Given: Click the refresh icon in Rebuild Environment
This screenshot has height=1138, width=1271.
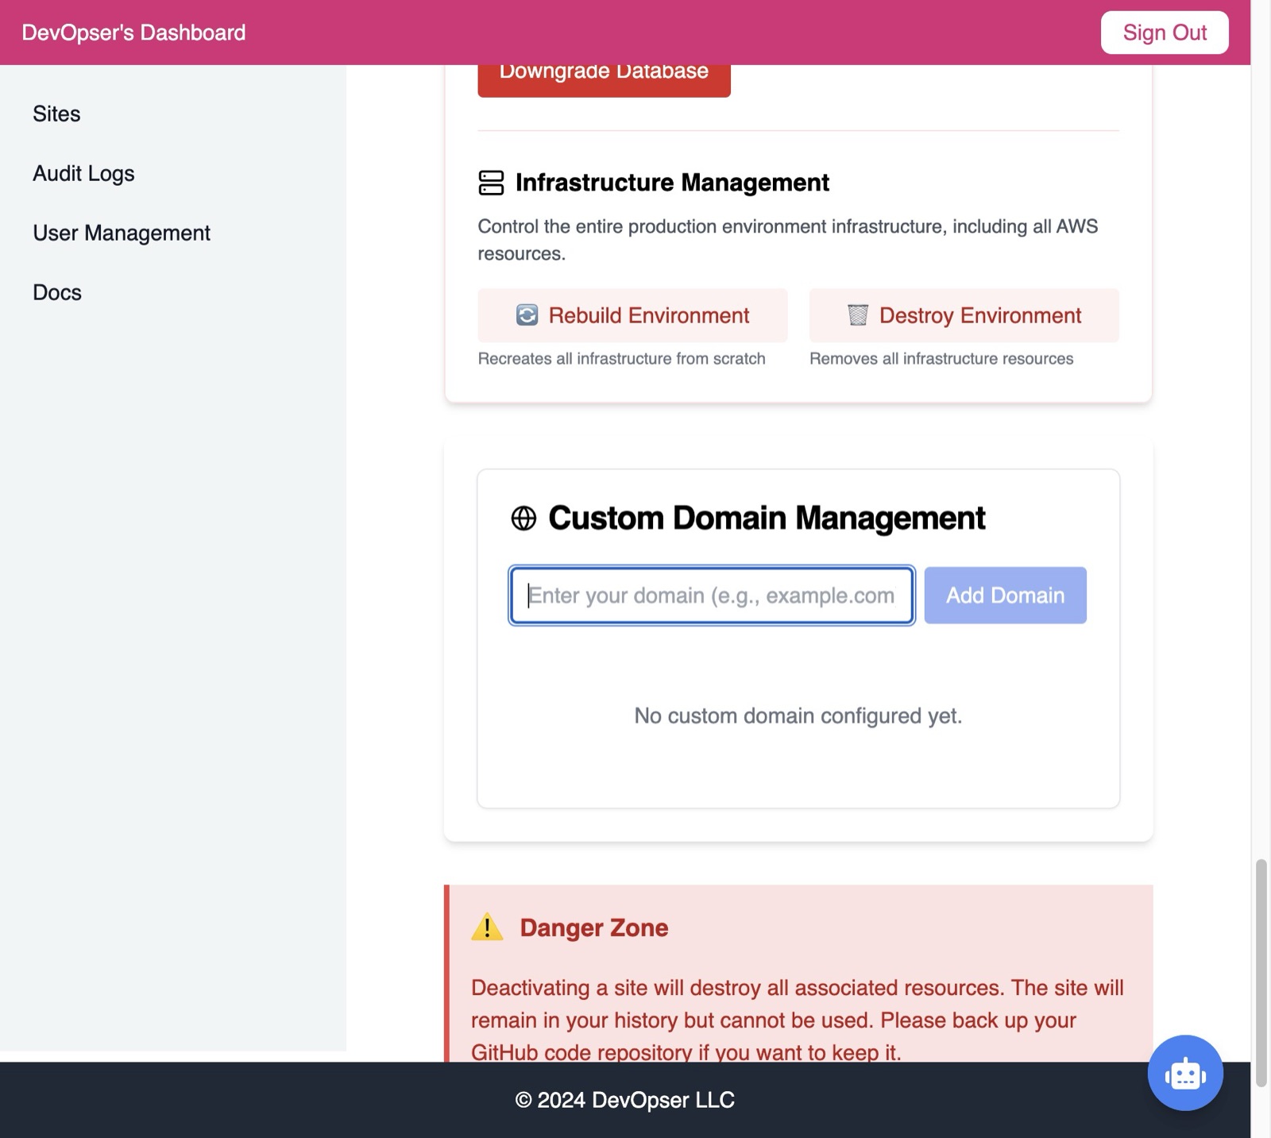Looking at the screenshot, I should [527, 315].
